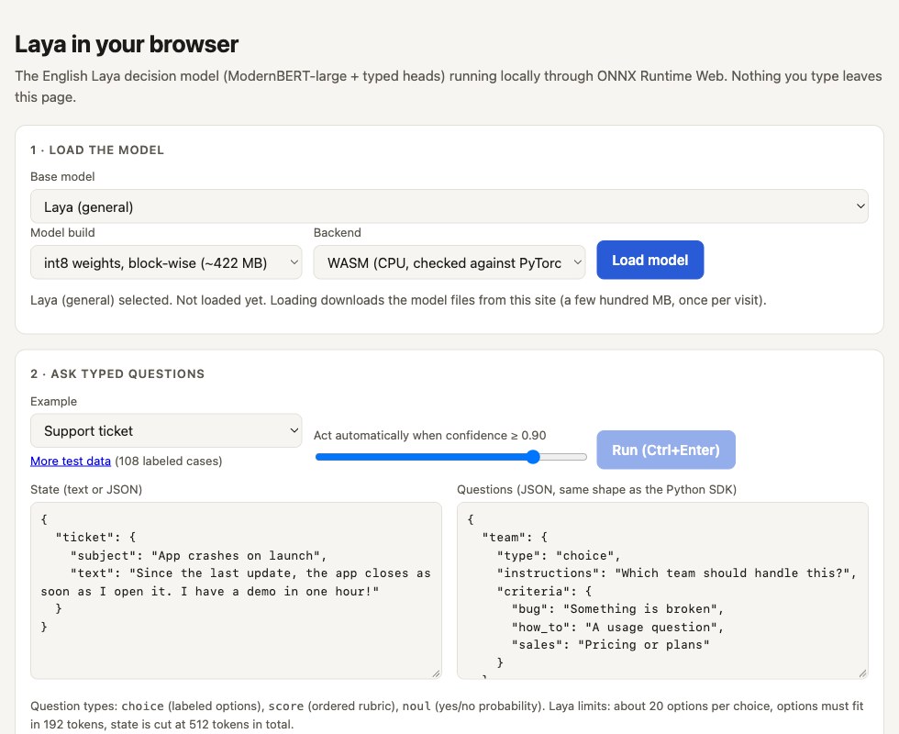This screenshot has width=899, height=734.
Task: Click inside the State text area
Action: pos(236,591)
